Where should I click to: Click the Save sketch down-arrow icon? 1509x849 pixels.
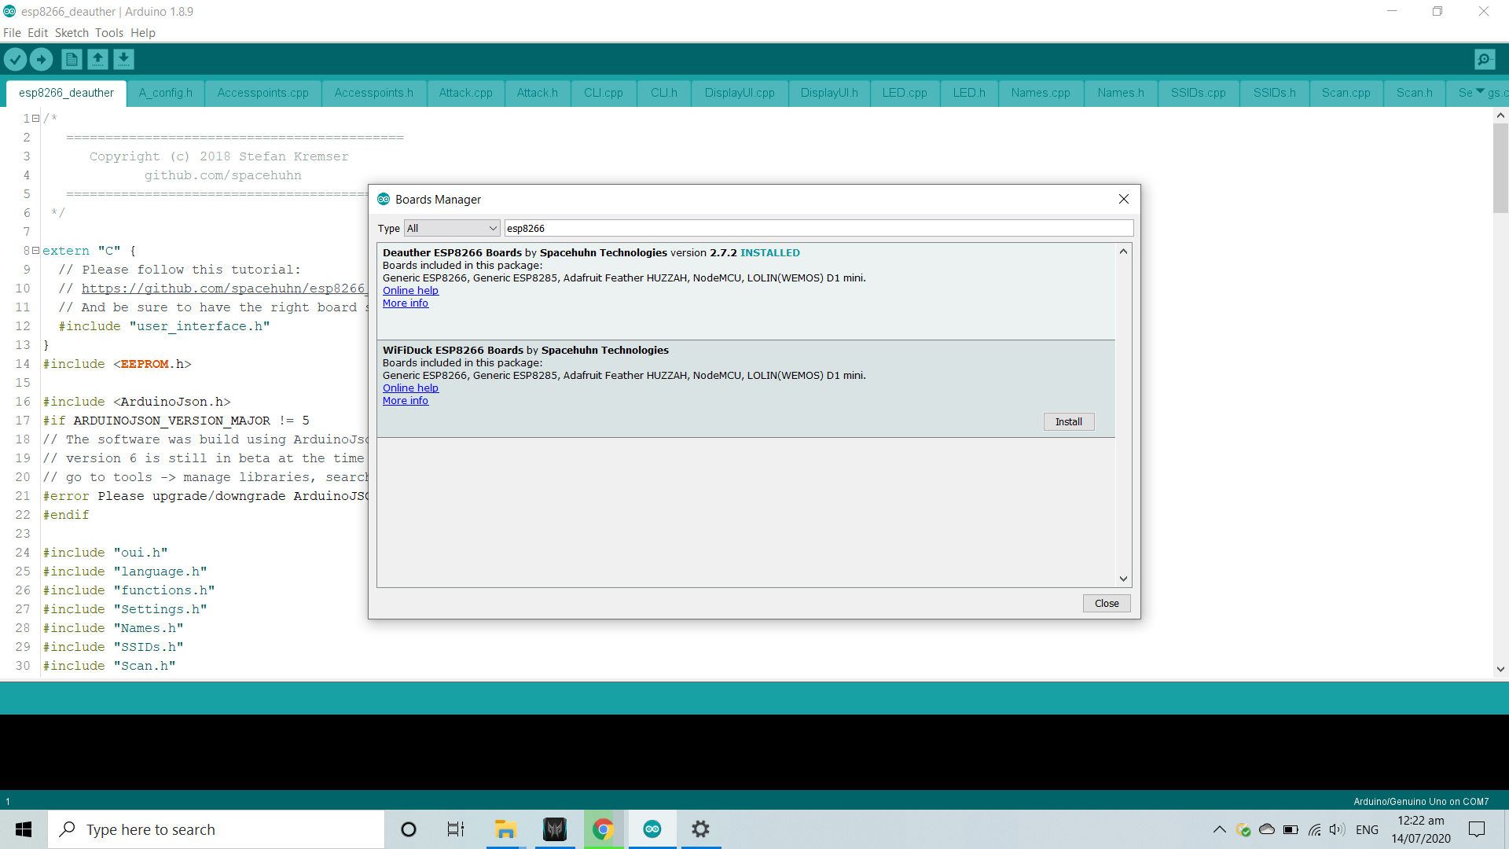coord(123,59)
